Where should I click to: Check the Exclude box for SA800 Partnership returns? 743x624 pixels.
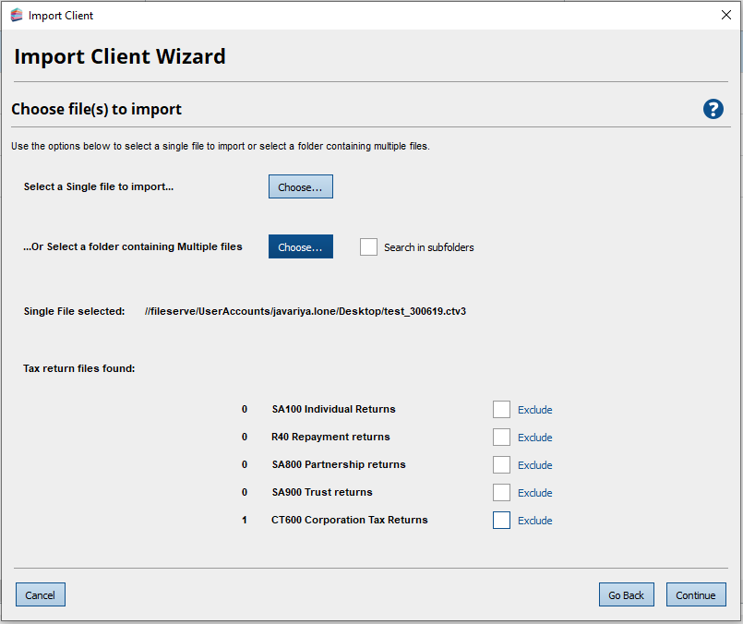coord(501,465)
